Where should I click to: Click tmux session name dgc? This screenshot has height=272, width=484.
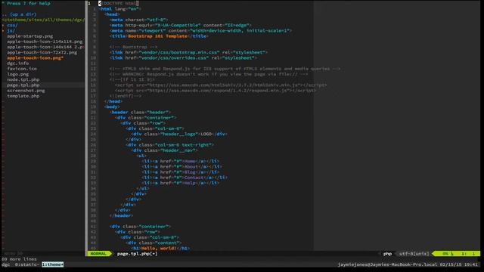[5, 264]
